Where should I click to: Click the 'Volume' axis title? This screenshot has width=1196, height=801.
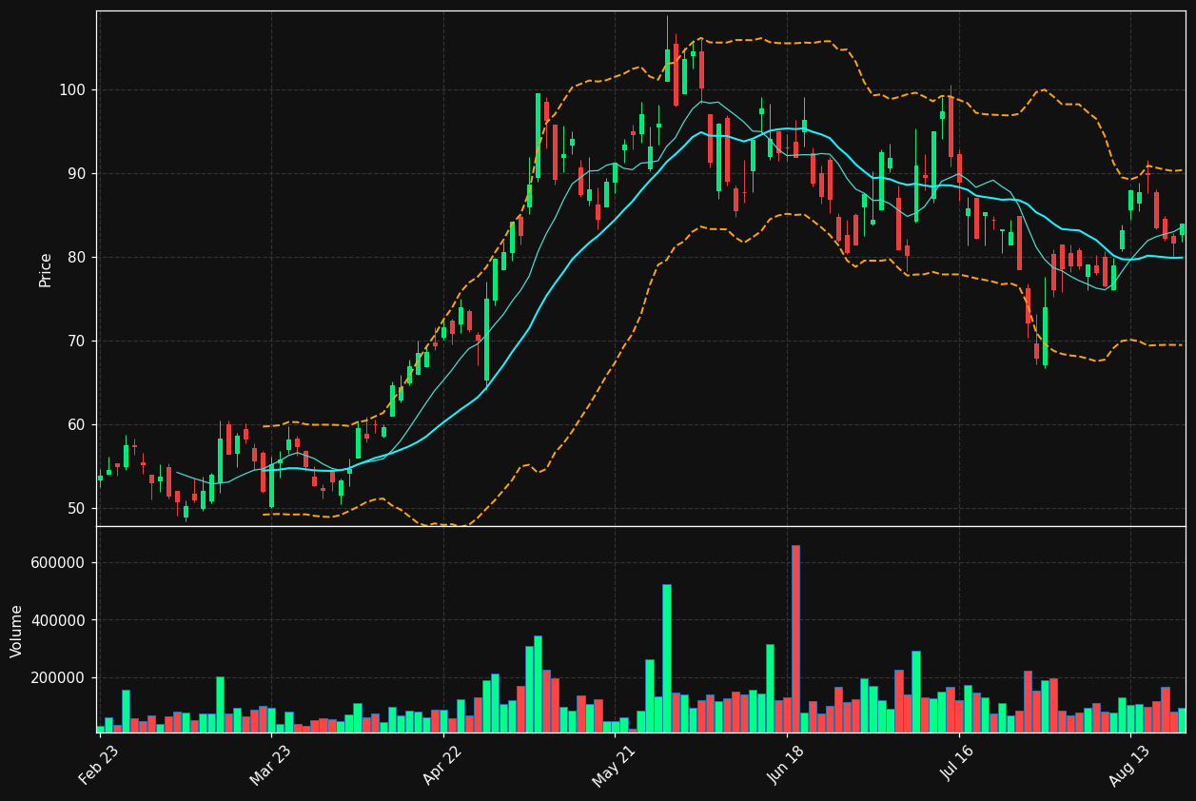pos(17,631)
